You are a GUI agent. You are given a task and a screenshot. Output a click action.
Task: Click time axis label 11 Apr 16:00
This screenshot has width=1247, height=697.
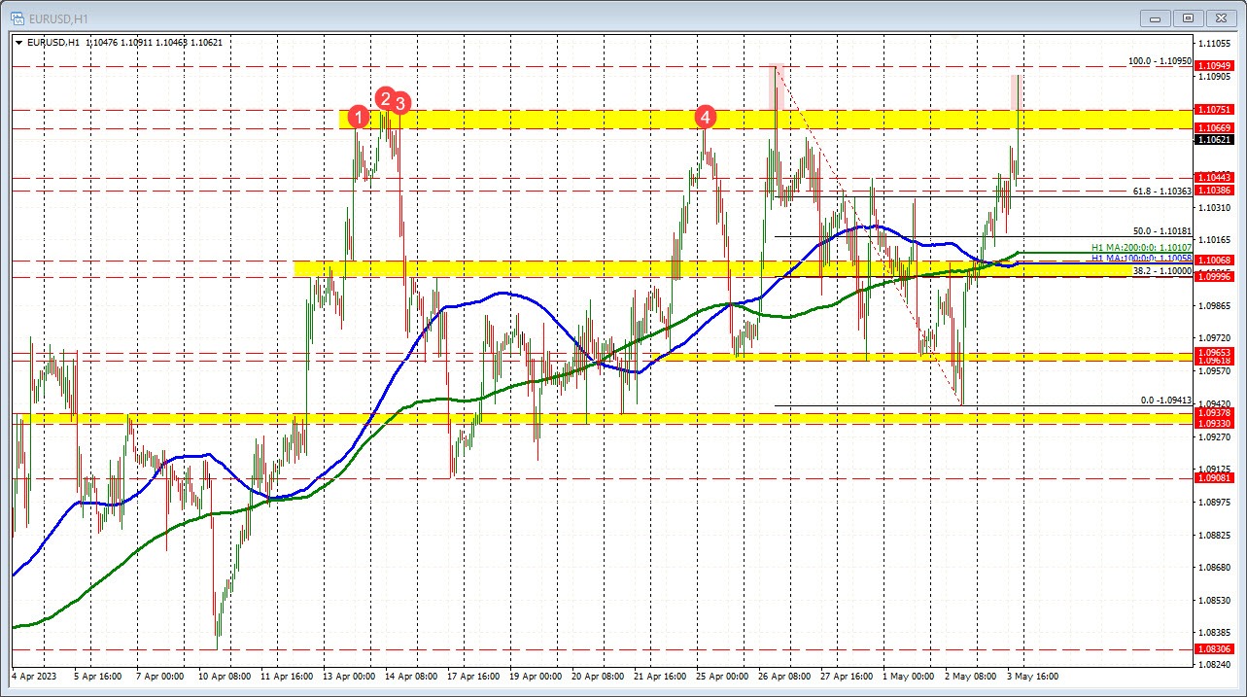(287, 675)
